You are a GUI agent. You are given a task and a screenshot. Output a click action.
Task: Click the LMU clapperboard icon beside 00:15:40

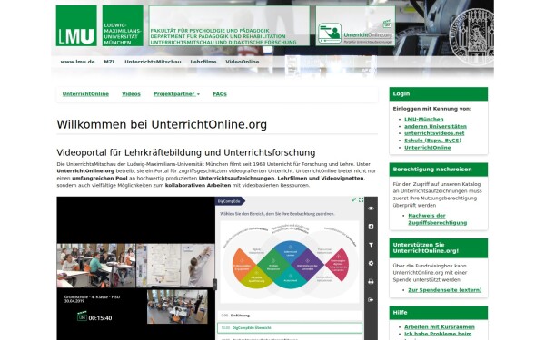click(x=82, y=316)
